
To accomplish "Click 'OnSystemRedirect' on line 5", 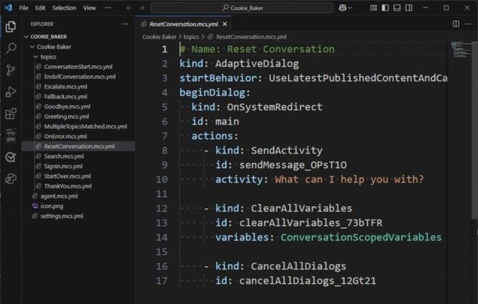I will [274, 107].
